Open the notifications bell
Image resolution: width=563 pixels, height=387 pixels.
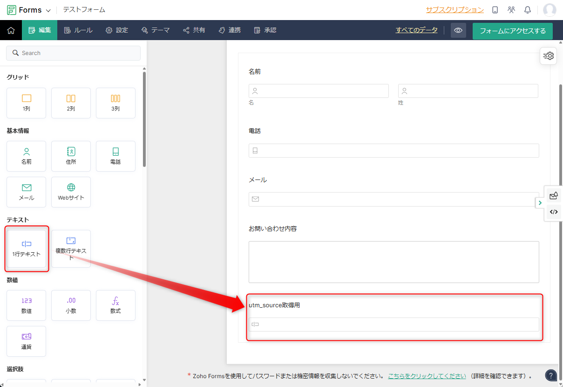[x=528, y=10]
